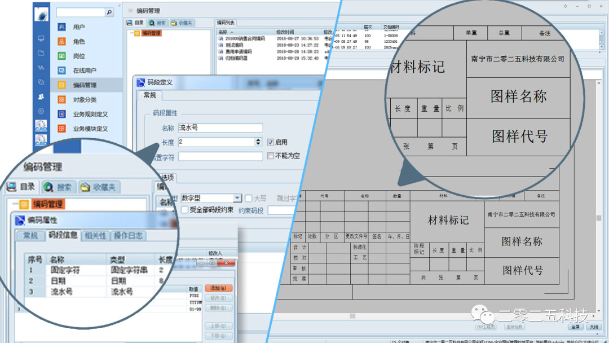Click the 上移 button
Screen dimensions: 609x343
click(218, 326)
